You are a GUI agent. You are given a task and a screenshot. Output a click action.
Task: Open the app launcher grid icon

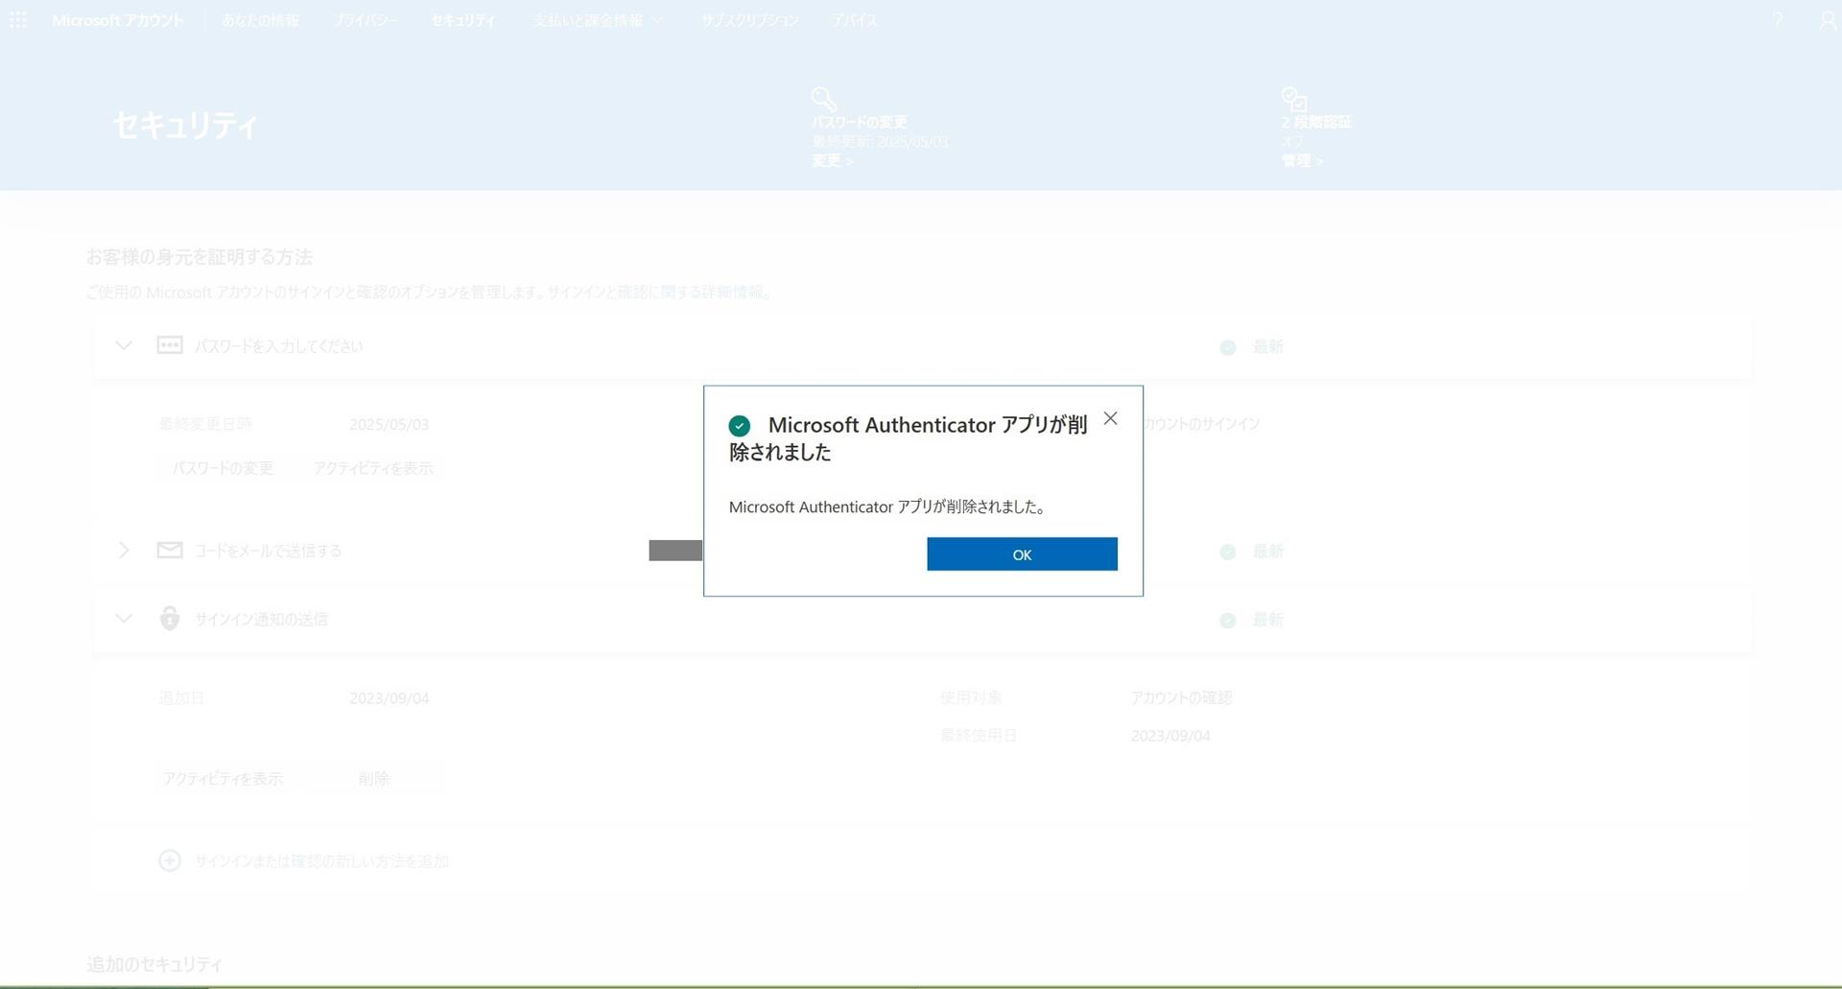pyautogui.click(x=17, y=19)
